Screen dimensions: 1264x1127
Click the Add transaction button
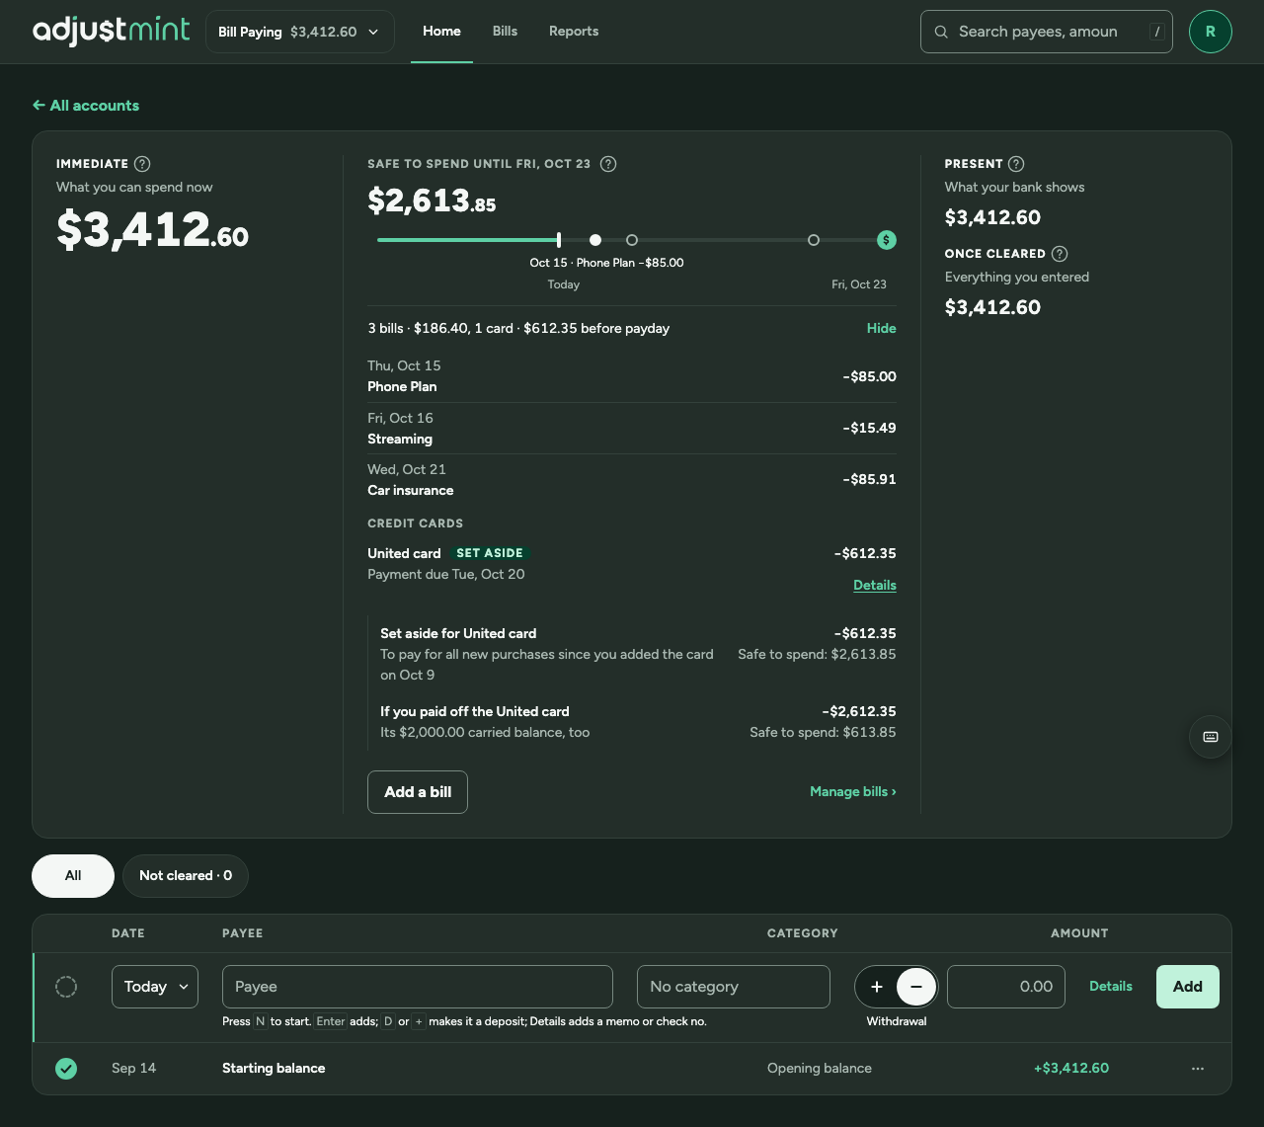[1188, 987]
